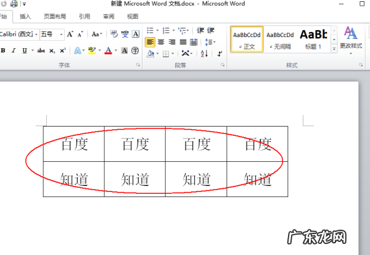The height and width of the screenshot is (255, 370).
Task: Click the phonetic guide icon
Action: coord(125,35)
